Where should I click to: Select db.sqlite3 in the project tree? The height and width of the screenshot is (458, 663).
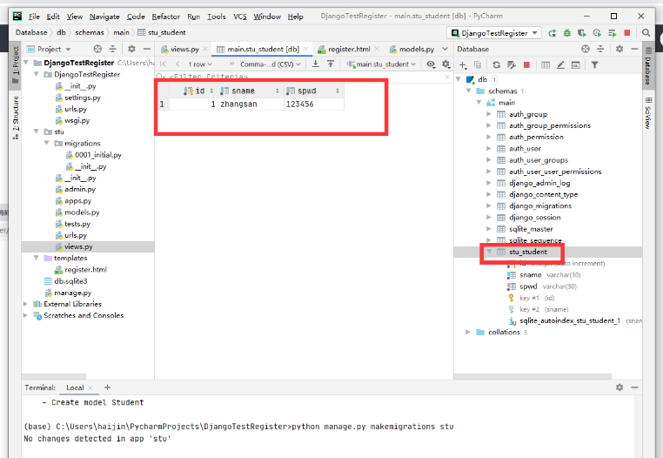click(65, 281)
